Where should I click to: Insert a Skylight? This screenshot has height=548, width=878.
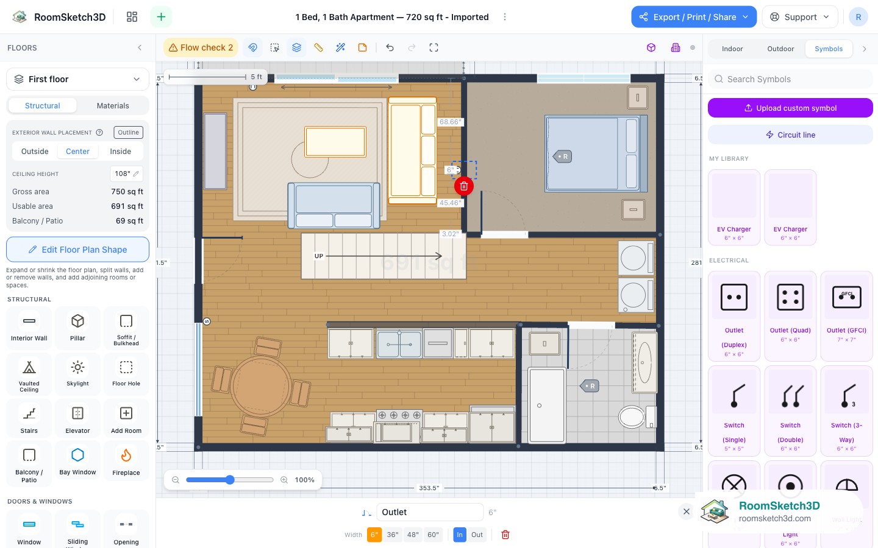point(77,374)
